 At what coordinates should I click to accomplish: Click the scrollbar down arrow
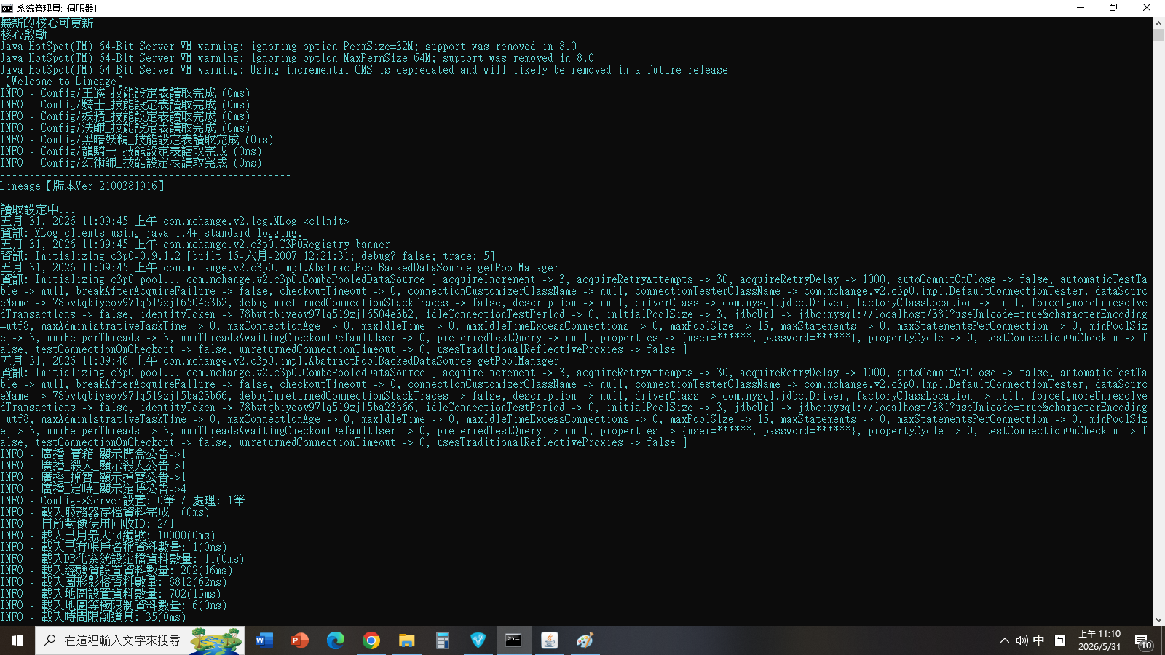(1158, 620)
